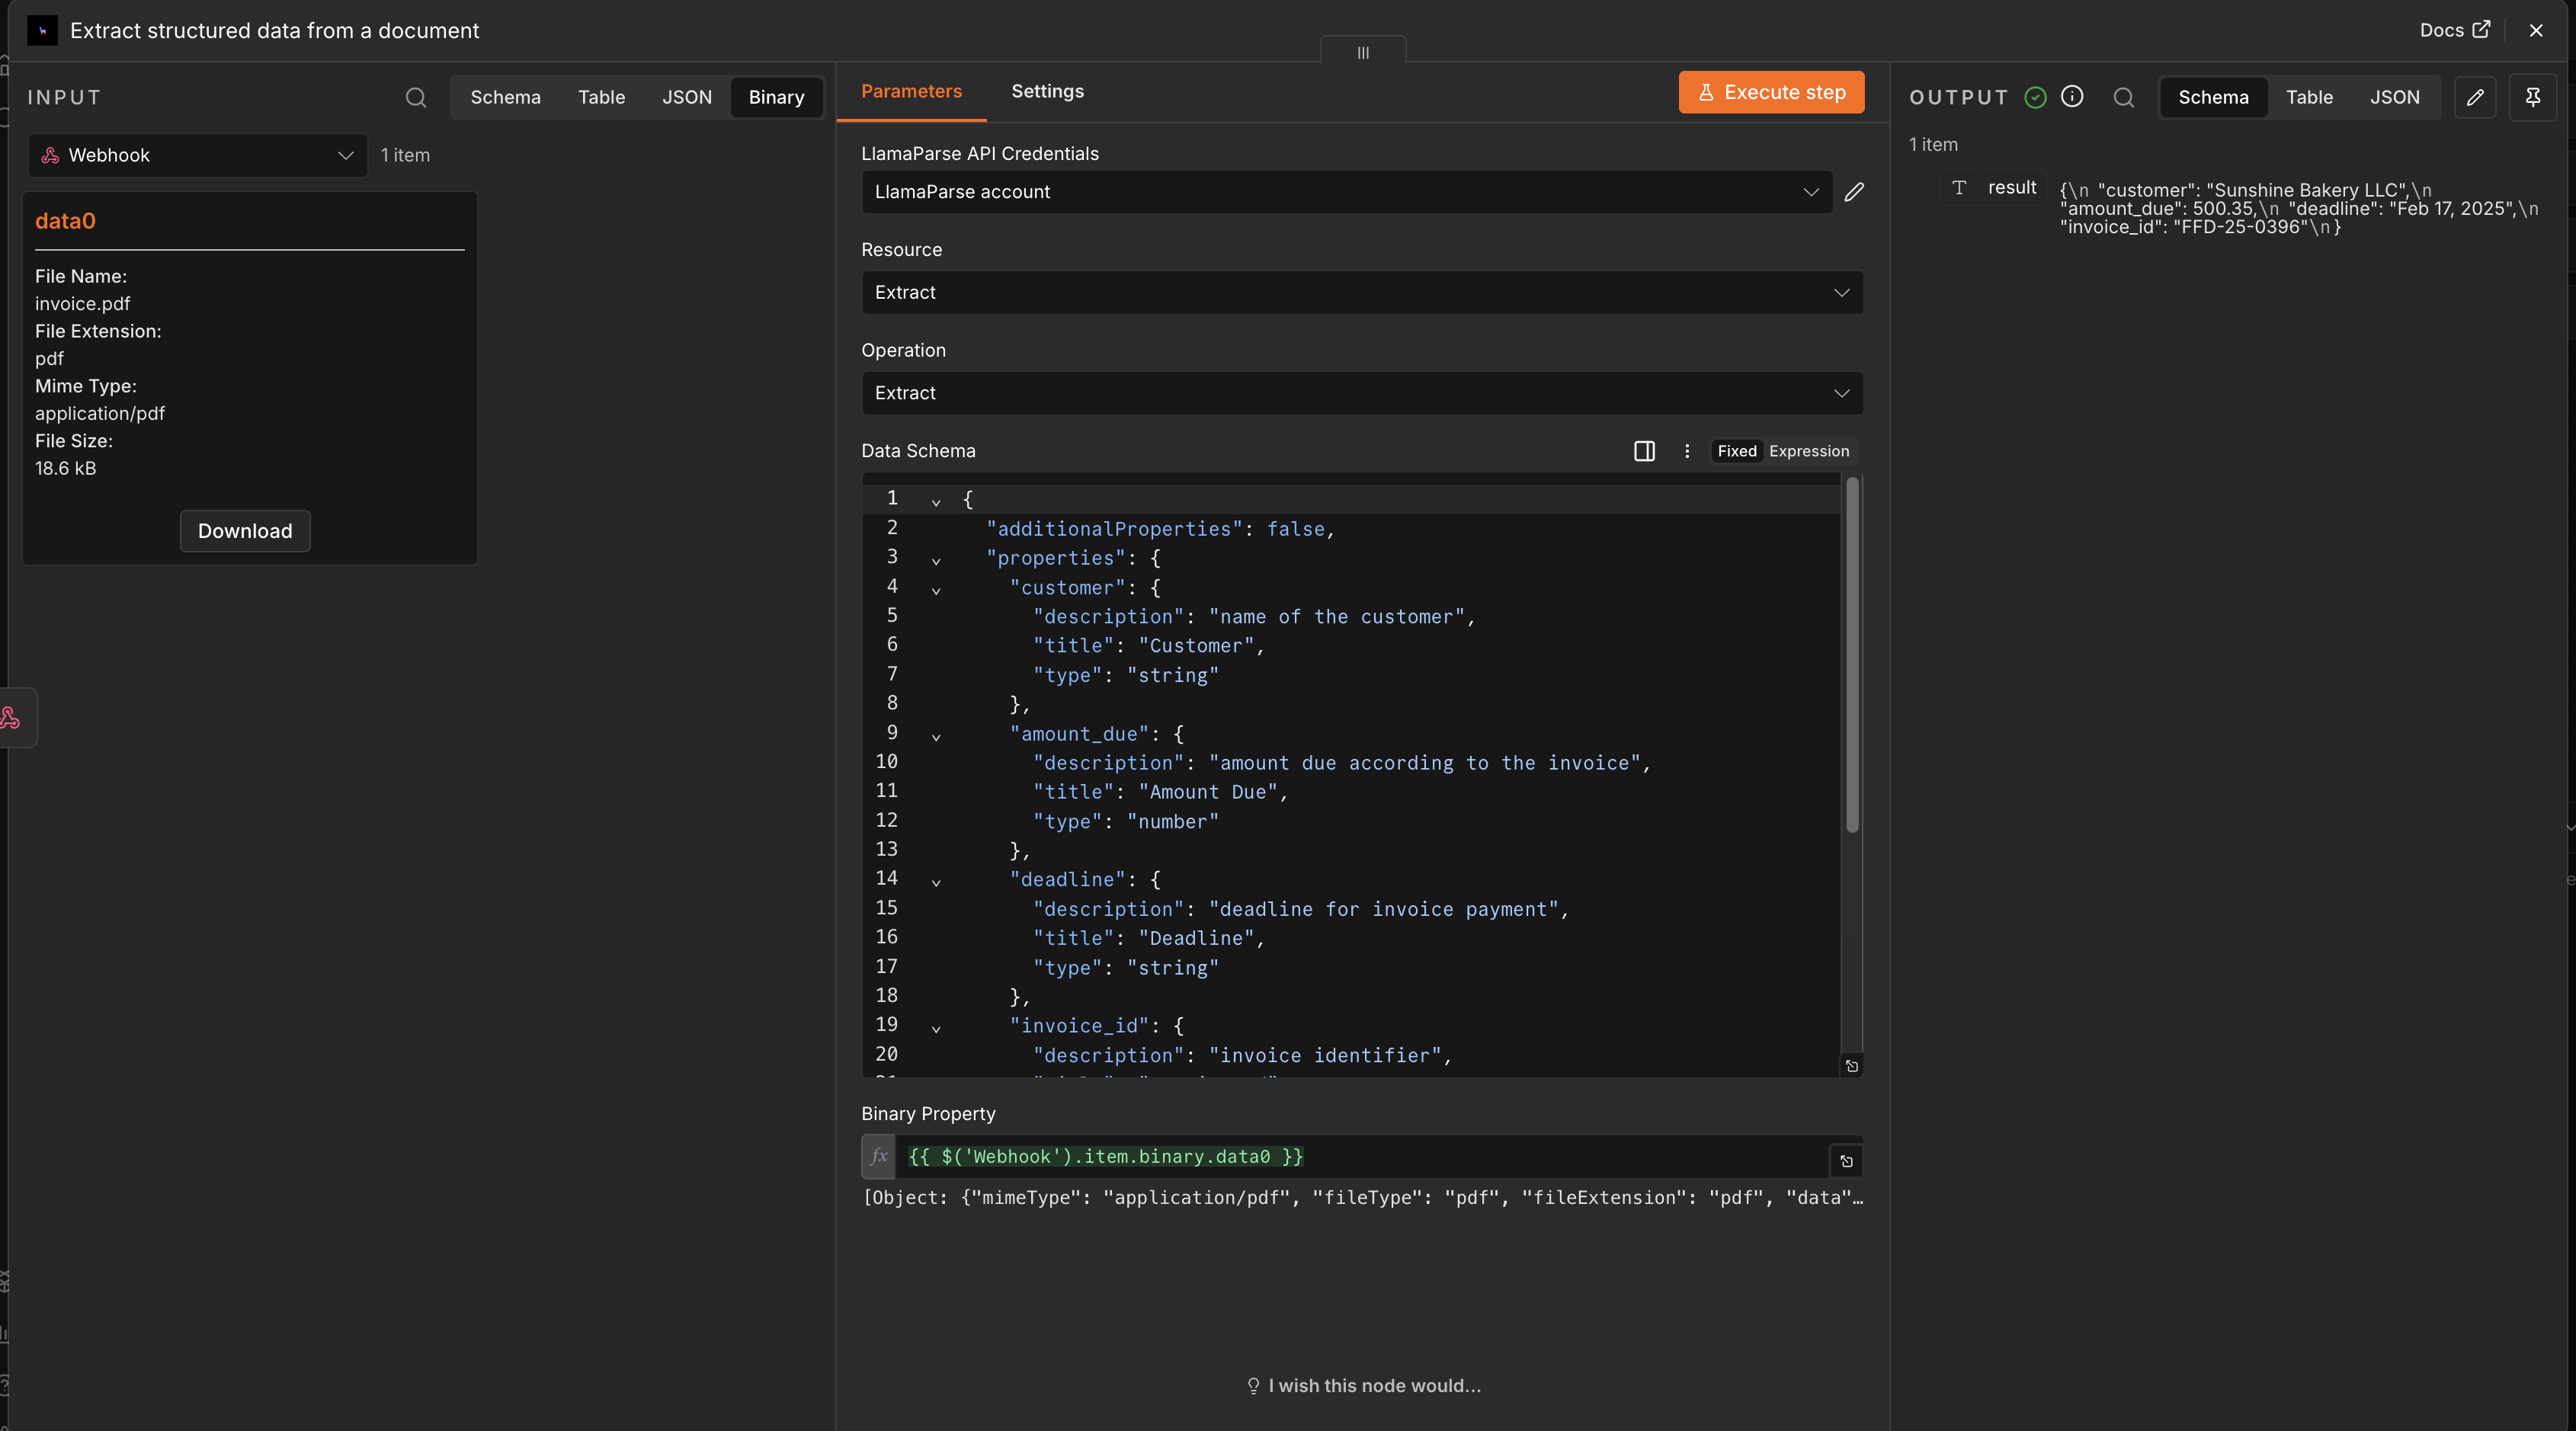Click the Execute step button
The width and height of the screenshot is (2576, 1431).
point(1771,92)
